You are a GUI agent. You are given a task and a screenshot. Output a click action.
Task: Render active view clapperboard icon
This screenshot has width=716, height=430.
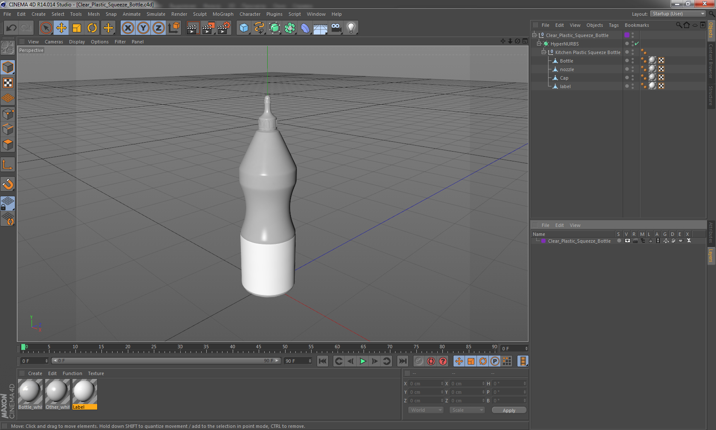(x=193, y=28)
